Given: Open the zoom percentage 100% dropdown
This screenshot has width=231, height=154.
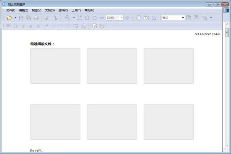Looking at the screenshot, I should [x=121, y=18].
